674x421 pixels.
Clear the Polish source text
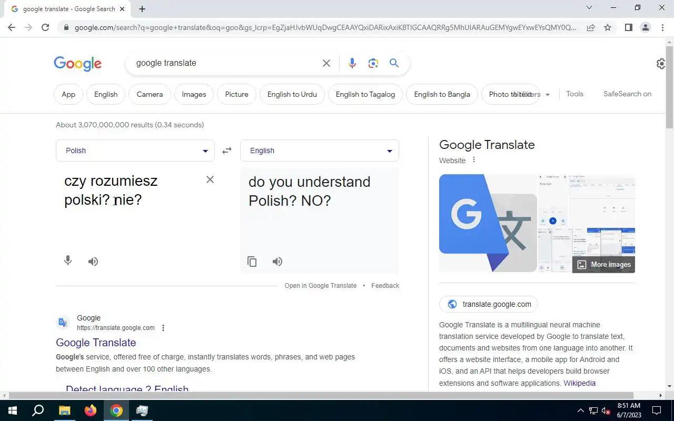tap(210, 179)
